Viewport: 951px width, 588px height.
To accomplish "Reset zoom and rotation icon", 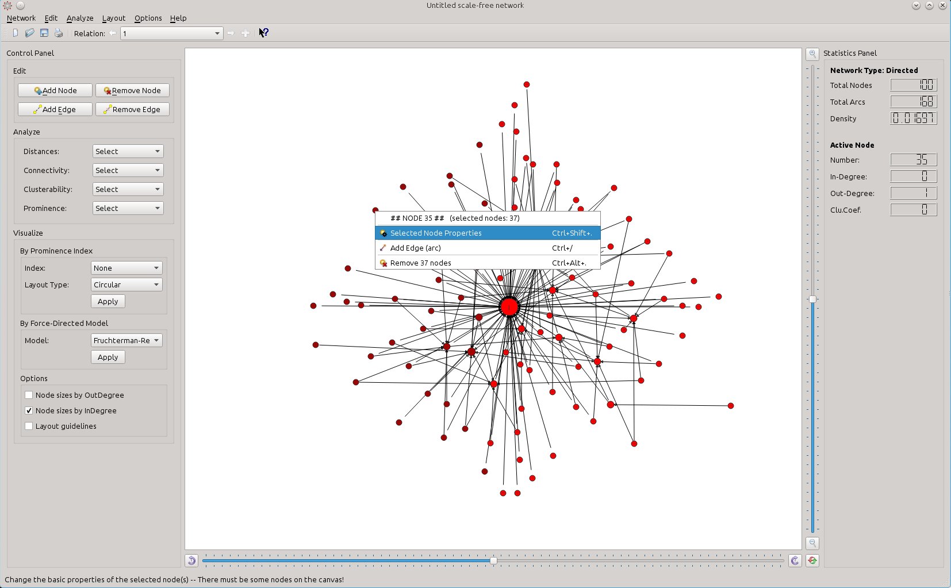I will pyautogui.click(x=812, y=560).
